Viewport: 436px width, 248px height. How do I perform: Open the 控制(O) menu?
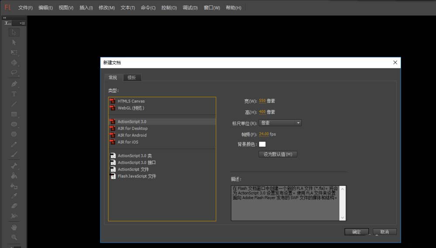169,8
